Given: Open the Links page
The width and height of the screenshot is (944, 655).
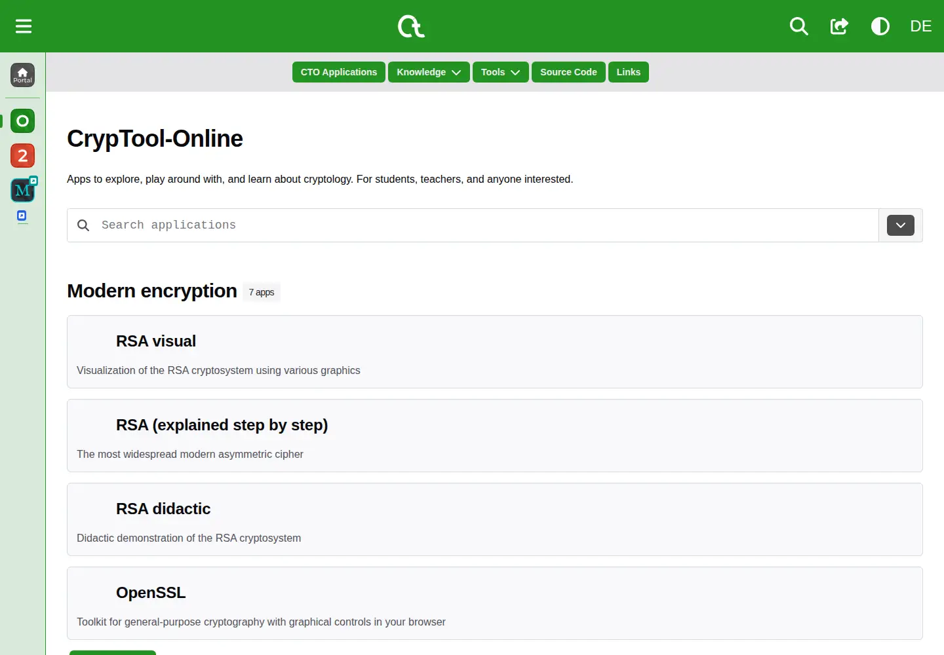Looking at the screenshot, I should pyautogui.click(x=628, y=72).
